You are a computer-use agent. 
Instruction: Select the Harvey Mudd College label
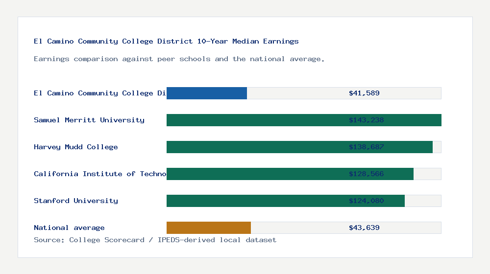coord(76,147)
